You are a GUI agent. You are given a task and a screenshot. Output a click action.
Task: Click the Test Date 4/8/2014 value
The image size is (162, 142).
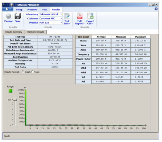(x=55, y=40)
